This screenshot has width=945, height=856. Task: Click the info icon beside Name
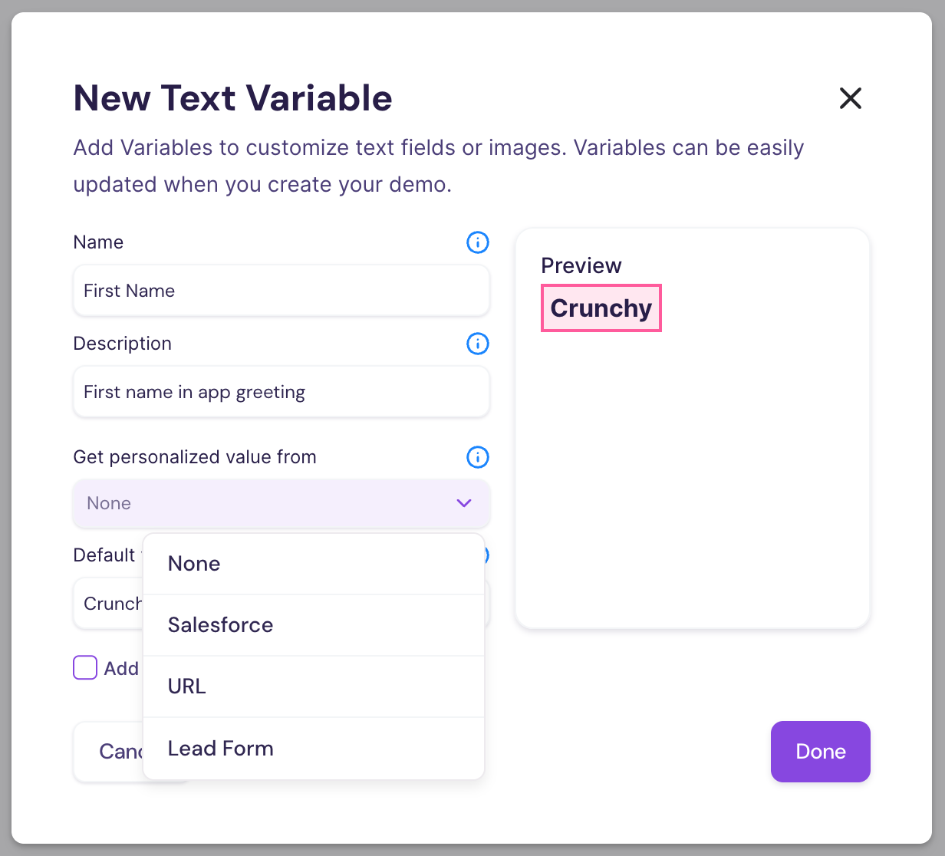[477, 242]
